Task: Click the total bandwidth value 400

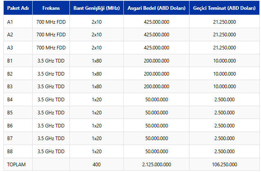Action: coord(96,165)
